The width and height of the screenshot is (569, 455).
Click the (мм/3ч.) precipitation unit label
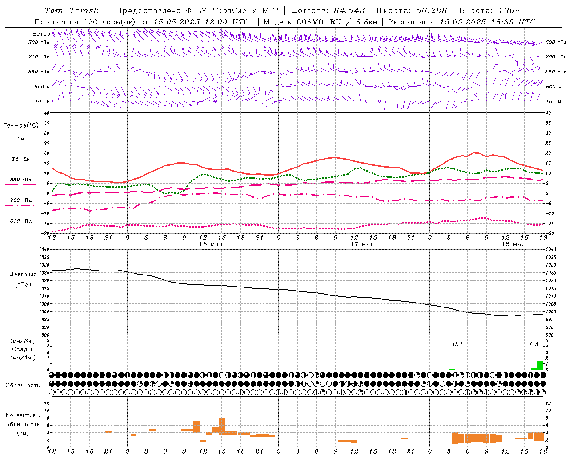[23, 341]
